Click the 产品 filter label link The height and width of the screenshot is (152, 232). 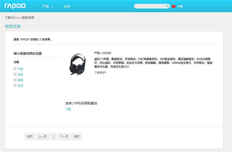pos(20,69)
